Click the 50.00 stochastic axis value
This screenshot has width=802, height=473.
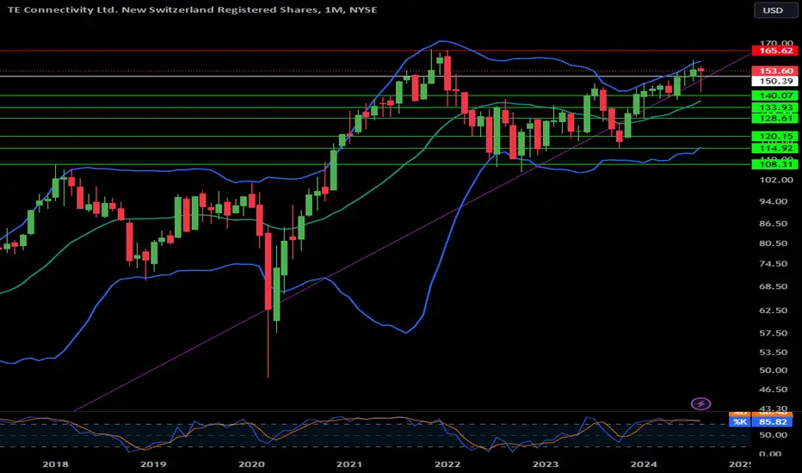(773, 435)
